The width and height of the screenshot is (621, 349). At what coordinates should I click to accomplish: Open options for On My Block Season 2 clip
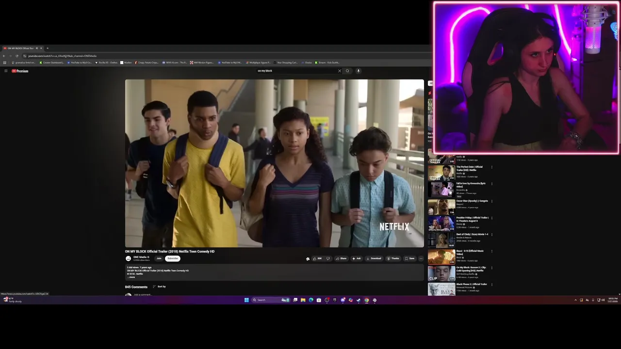tap(491, 268)
